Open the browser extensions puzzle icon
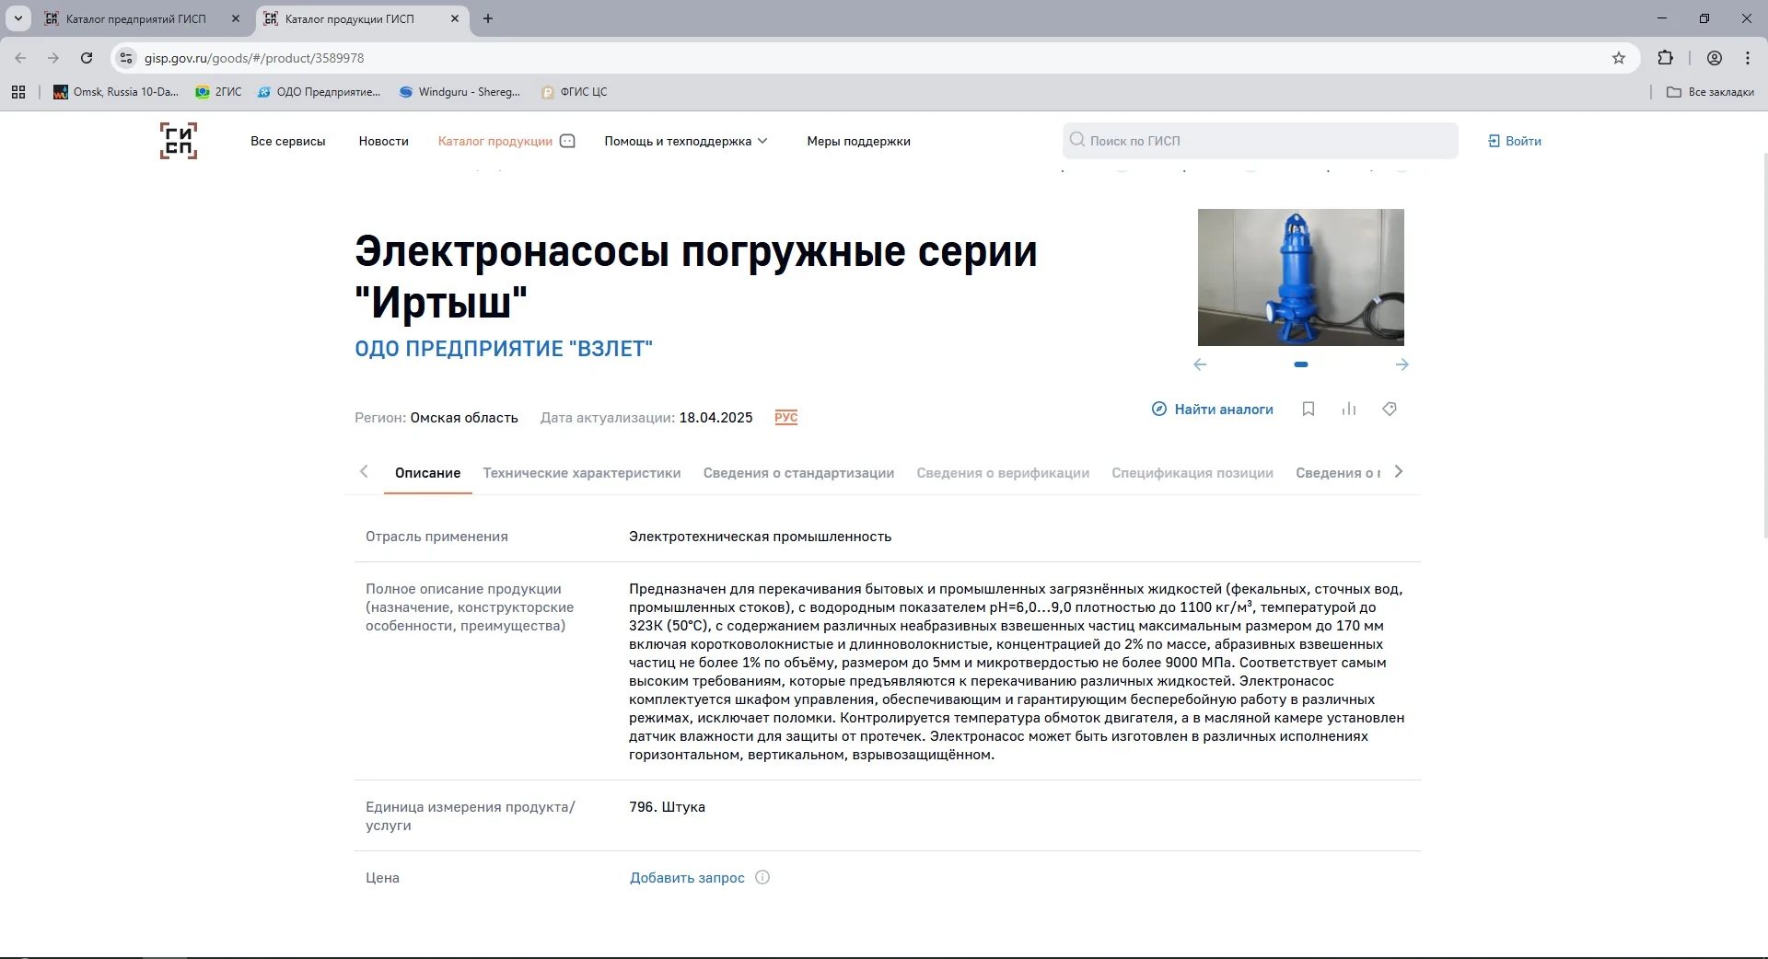This screenshot has height=959, width=1768. click(1666, 58)
